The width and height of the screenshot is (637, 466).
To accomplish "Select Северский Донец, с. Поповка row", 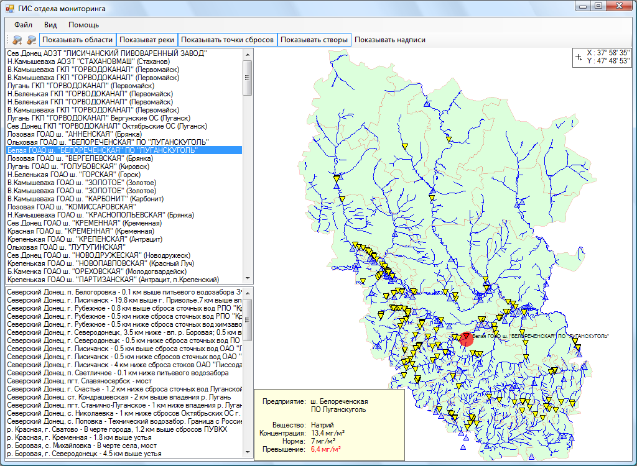I will 124,421.
